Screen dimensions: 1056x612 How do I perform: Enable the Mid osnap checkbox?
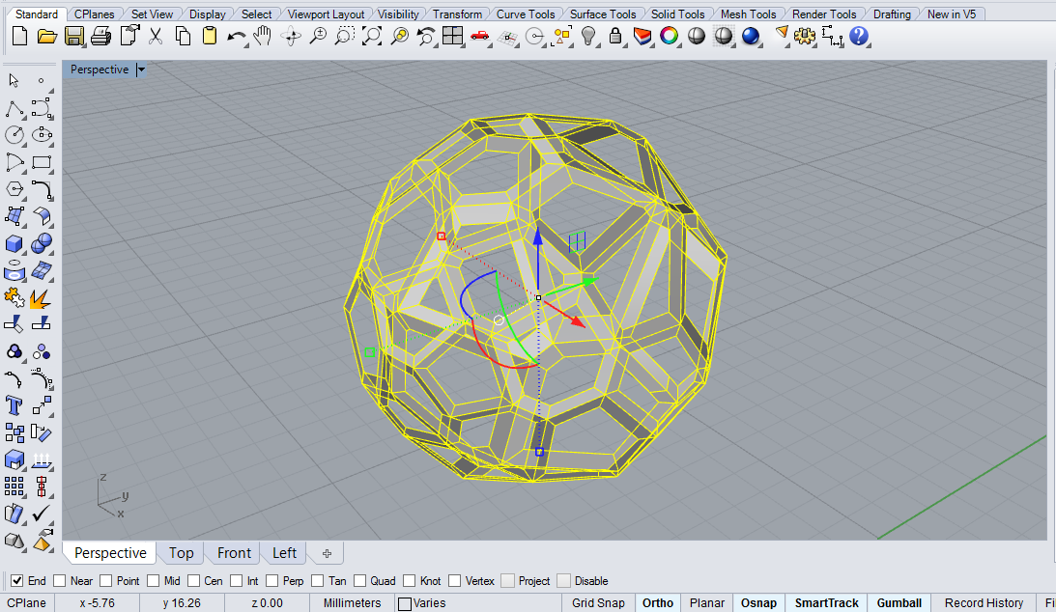(x=153, y=580)
